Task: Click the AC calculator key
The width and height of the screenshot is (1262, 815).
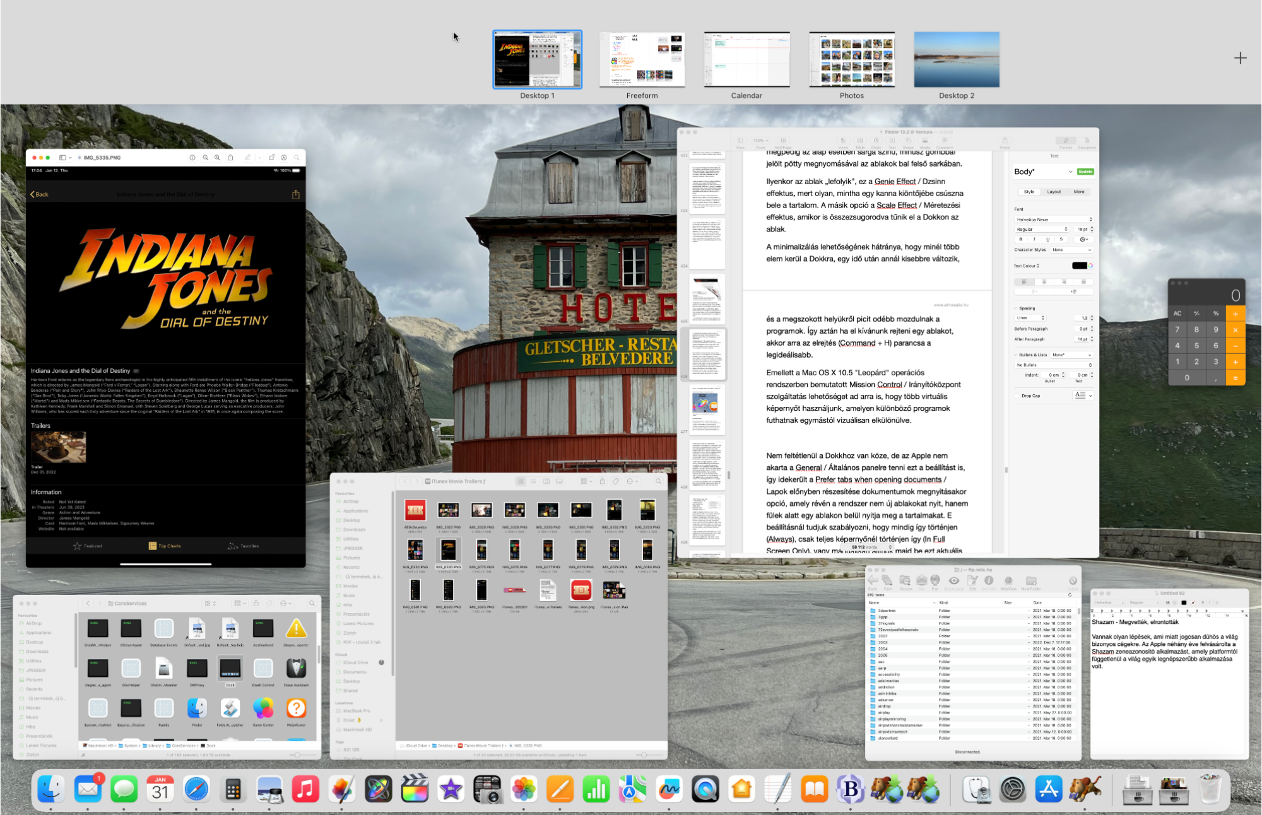Action: [1177, 314]
